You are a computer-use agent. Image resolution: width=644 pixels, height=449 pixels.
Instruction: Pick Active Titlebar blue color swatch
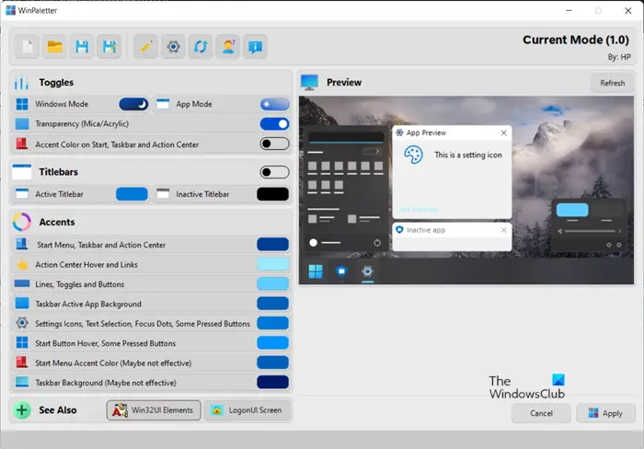132,194
